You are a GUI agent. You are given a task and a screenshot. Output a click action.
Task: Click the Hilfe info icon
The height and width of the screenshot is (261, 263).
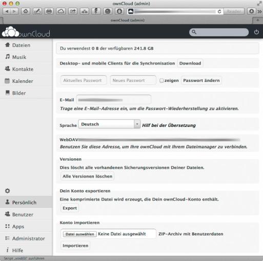click(7, 250)
